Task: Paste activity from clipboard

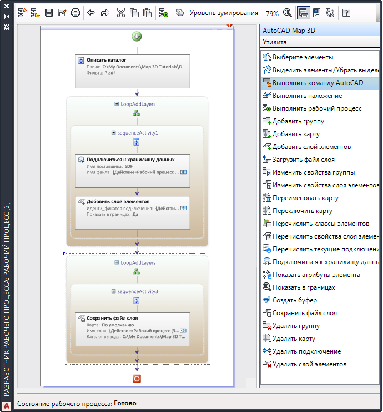Action: (148, 13)
